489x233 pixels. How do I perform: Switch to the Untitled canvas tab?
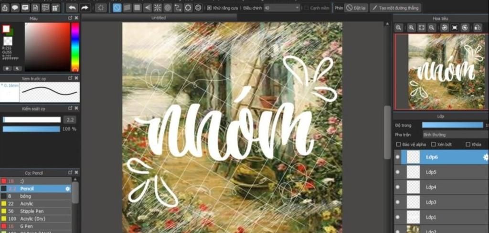159,18
